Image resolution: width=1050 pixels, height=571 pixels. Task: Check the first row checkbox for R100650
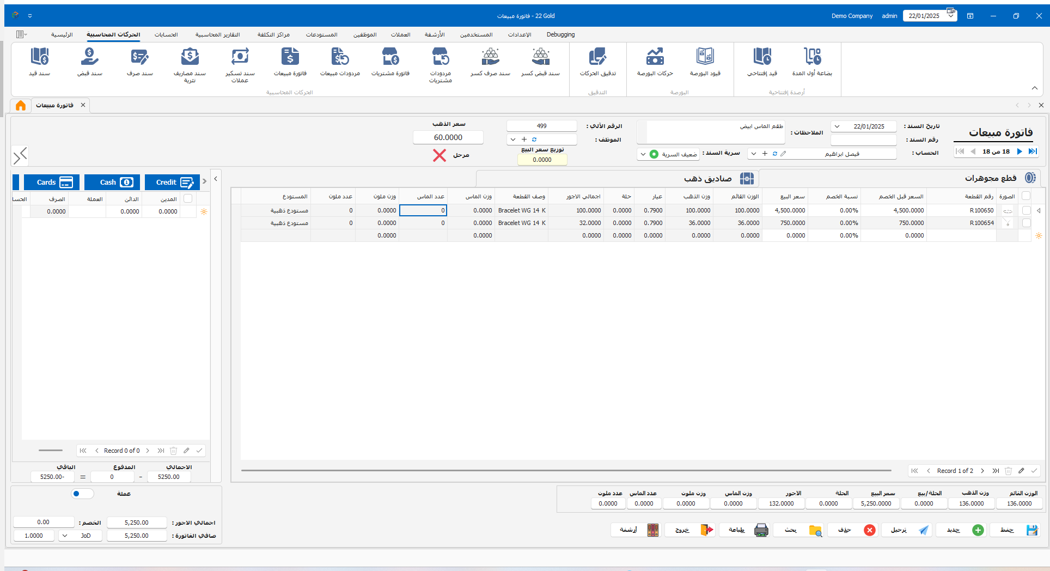point(1027,210)
